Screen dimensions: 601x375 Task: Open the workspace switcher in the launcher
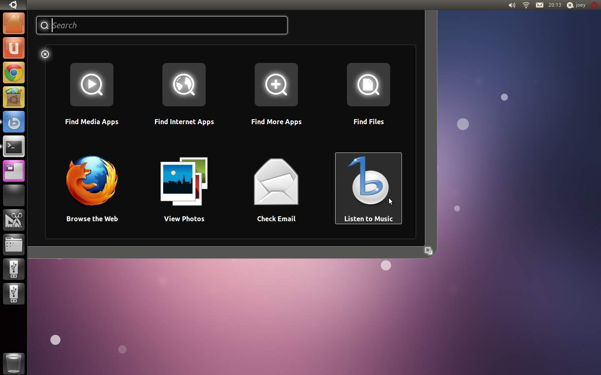(x=14, y=171)
